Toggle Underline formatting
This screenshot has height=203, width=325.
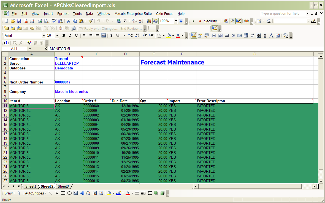[77, 36]
